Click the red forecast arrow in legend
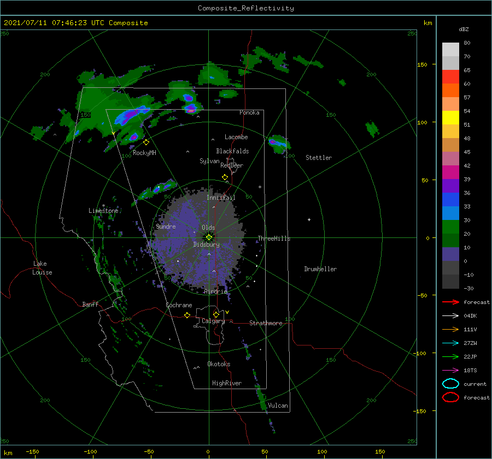Viewport: 492px width, 459px height. (x=450, y=302)
